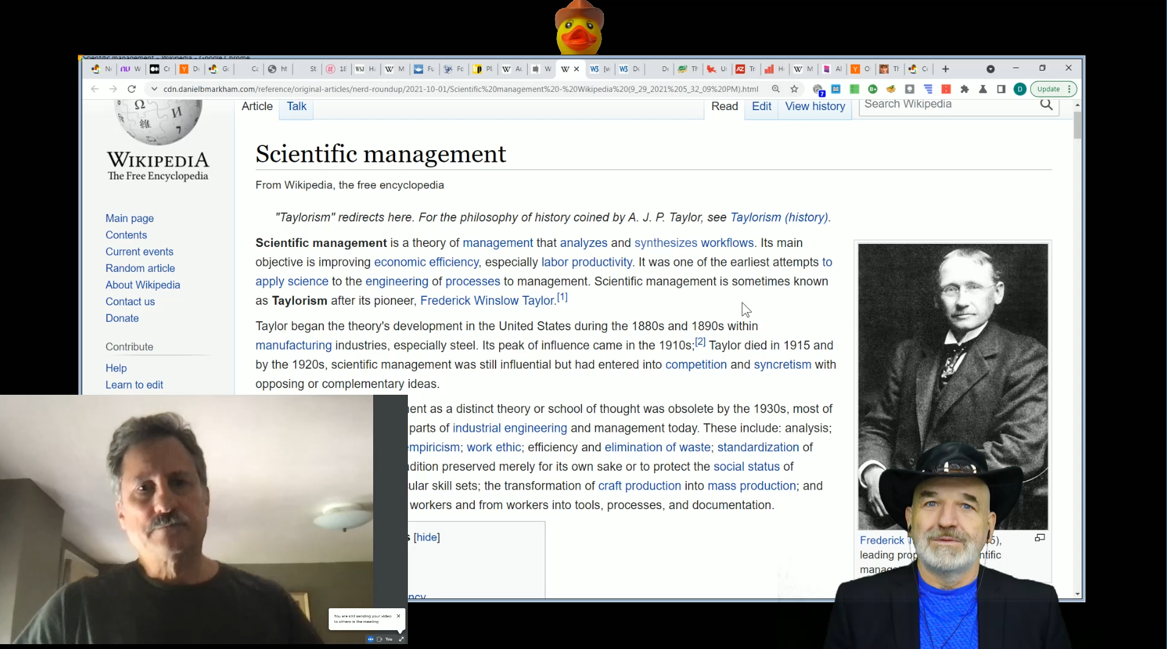Open the blue book reader extension
Viewport: 1167px width, 649px height.
tap(836, 89)
